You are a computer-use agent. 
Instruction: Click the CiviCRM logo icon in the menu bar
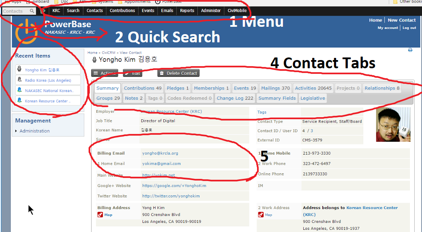pos(42,11)
